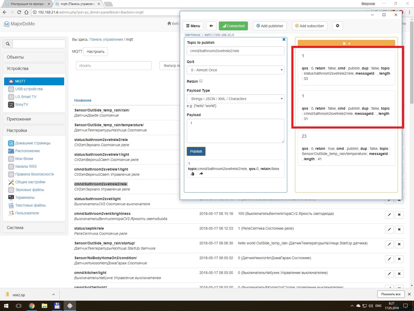Edit the Sensor/OutSide_temp_rain/startup/ row

click(389, 244)
